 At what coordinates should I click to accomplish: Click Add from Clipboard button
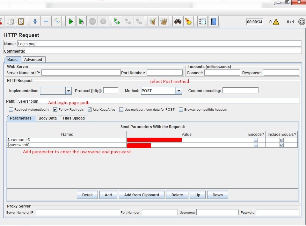142,195
